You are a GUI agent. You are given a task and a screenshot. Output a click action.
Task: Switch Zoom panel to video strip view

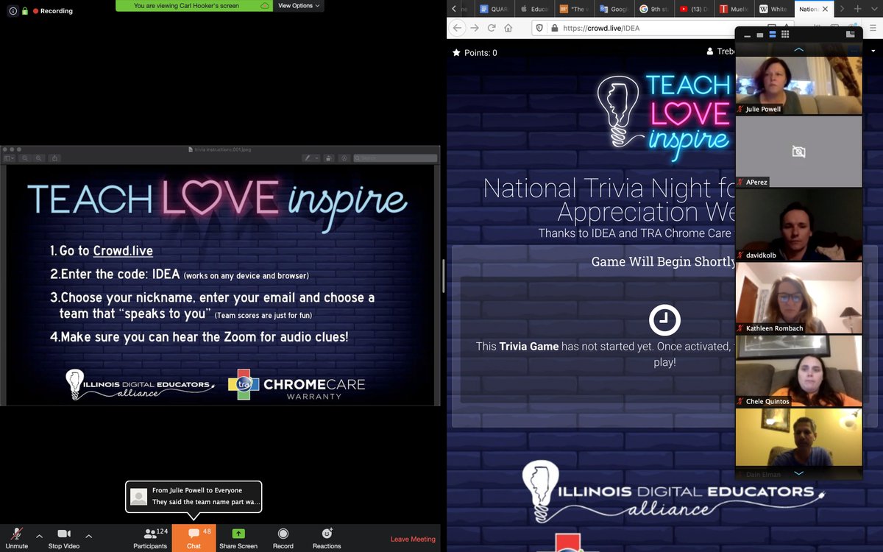[772, 35]
